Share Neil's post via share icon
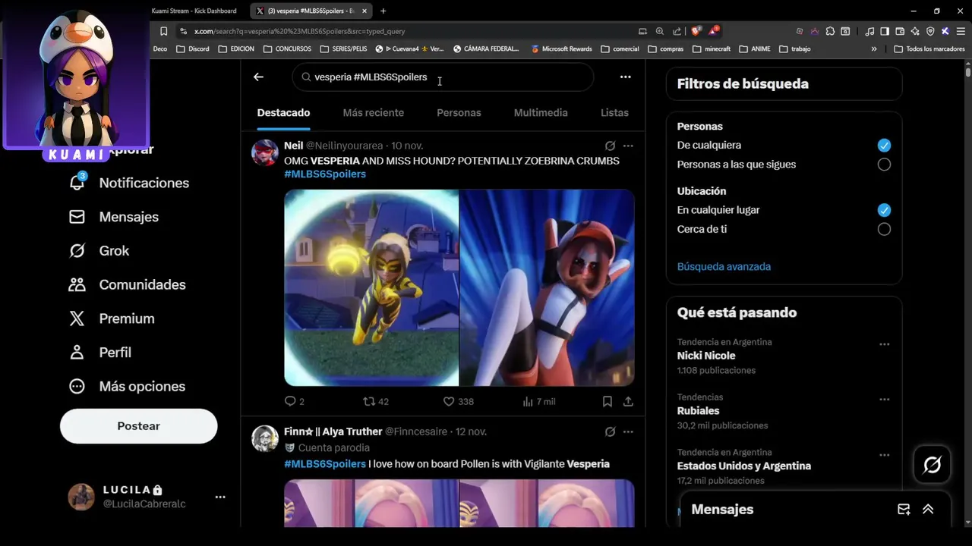Screen dimensions: 972x546 (628, 401)
